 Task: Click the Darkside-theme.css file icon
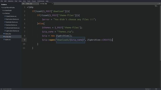(x=5, y=22)
